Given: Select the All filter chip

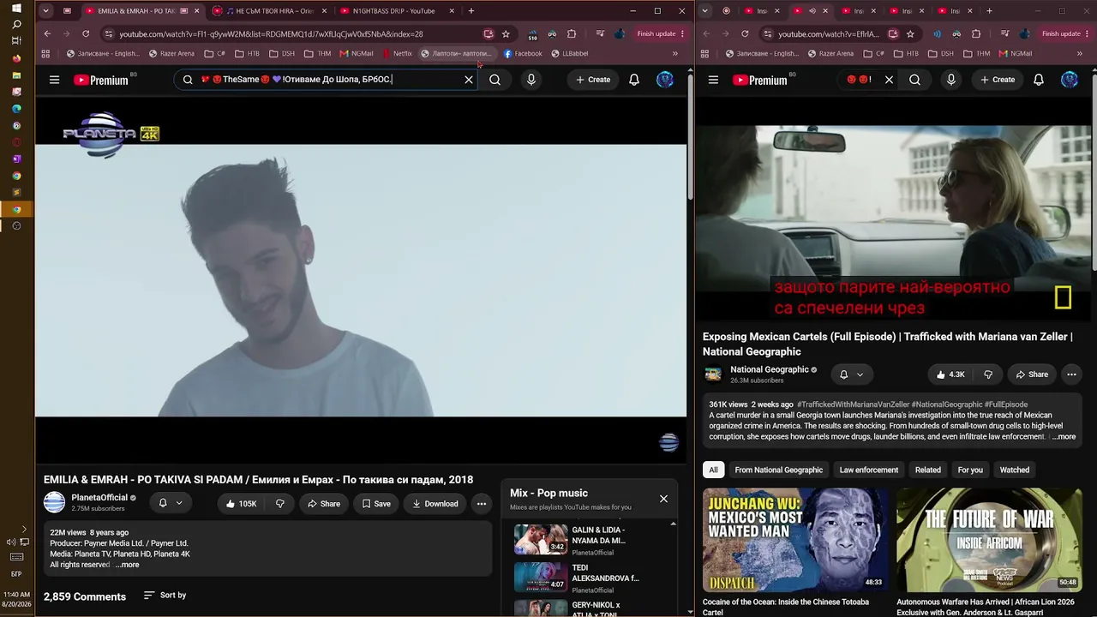Looking at the screenshot, I should pyautogui.click(x=713, y=470).
